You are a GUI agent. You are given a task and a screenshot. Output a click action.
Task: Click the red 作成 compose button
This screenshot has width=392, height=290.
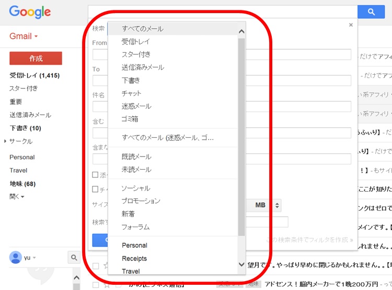pos(36,58)
